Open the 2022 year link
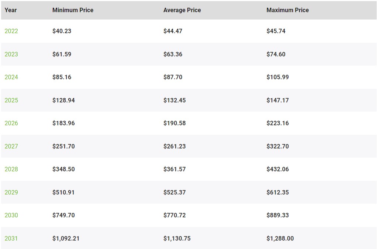This screenshot has width=377, height=249. click(x=11, y=31)
